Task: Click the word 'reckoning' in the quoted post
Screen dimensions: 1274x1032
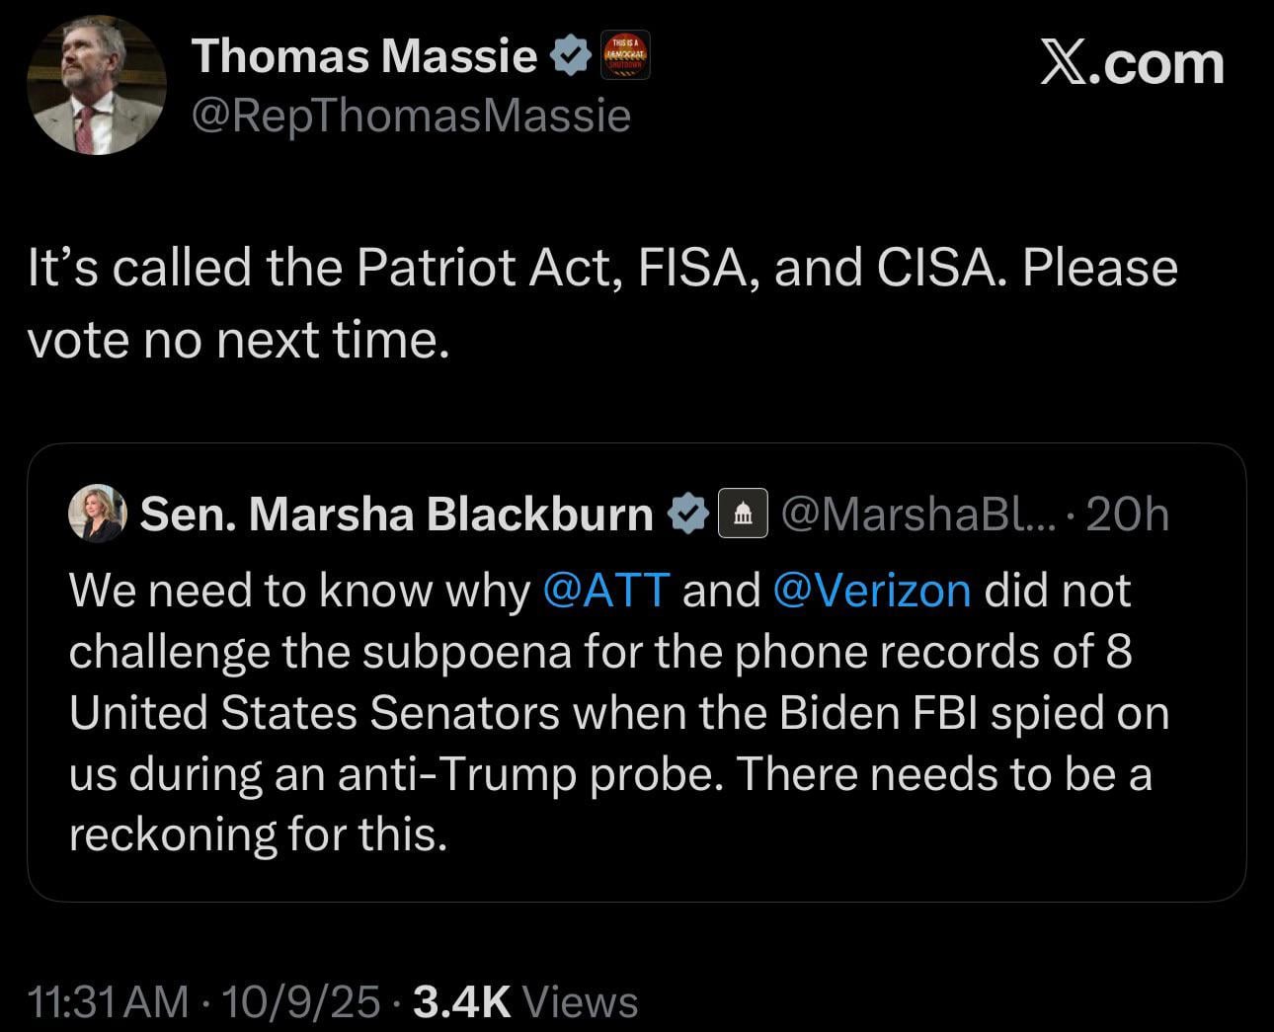Action: coord(171,834)
